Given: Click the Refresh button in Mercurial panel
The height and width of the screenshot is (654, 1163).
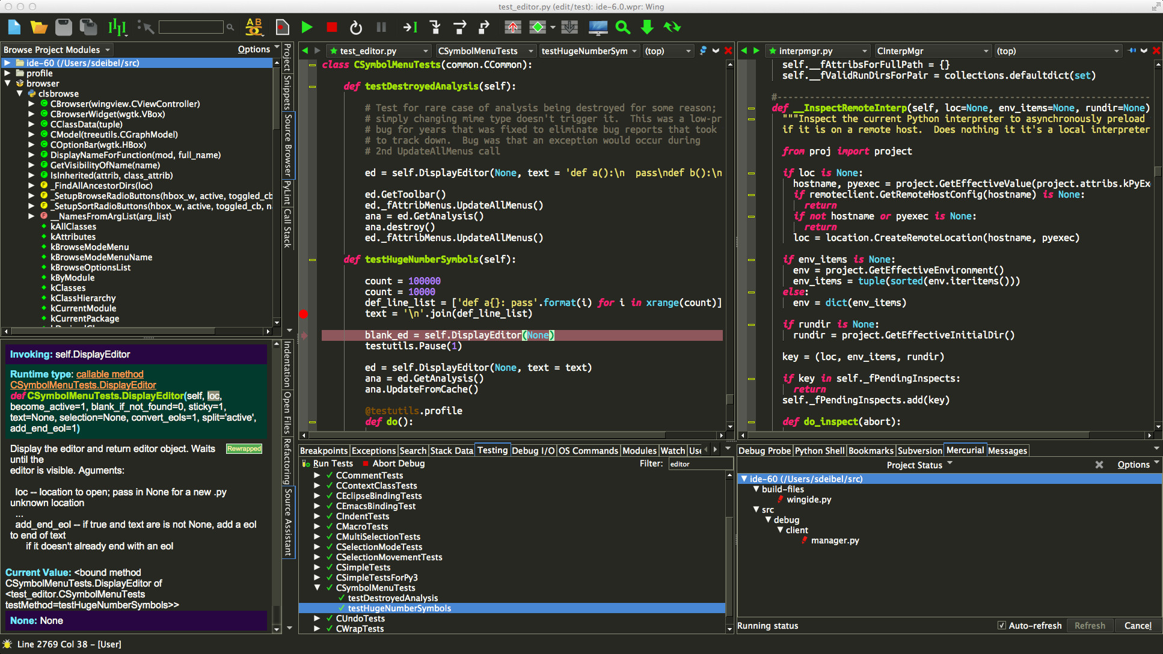Looking at the screenshot, I should [1090, 625].
